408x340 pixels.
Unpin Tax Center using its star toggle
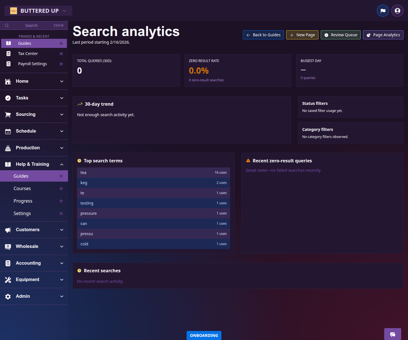(61, 53)
